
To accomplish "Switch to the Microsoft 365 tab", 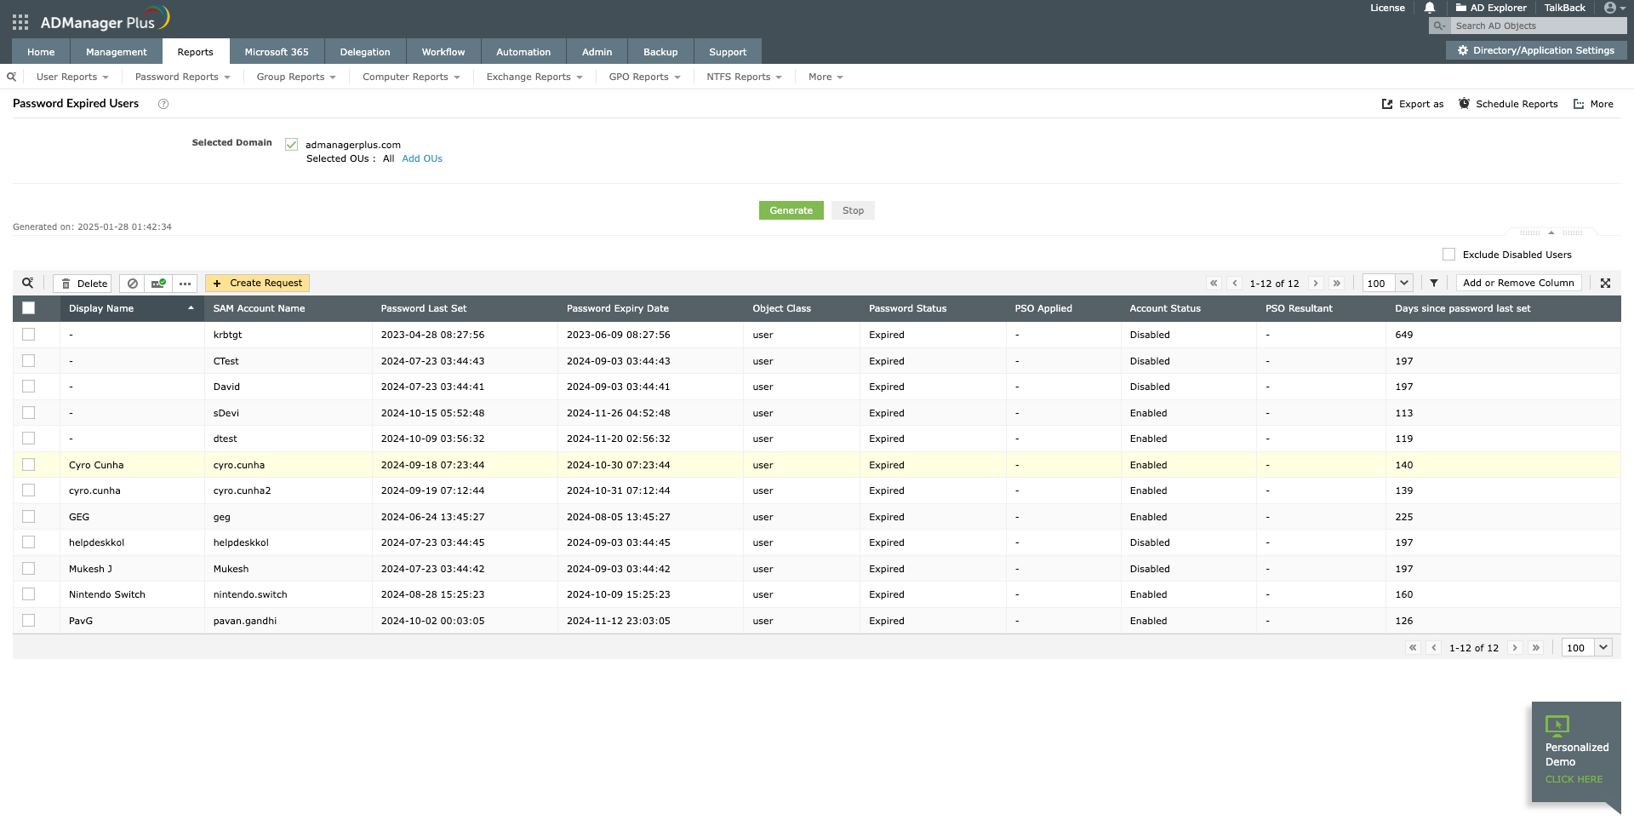I will click(x=277, y=52).
